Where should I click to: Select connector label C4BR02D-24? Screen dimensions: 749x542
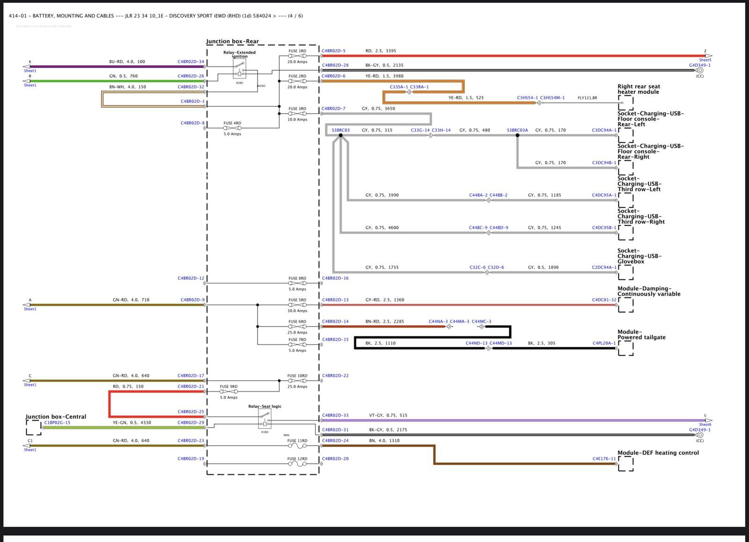pyautogui.click(x=335, y=441)
